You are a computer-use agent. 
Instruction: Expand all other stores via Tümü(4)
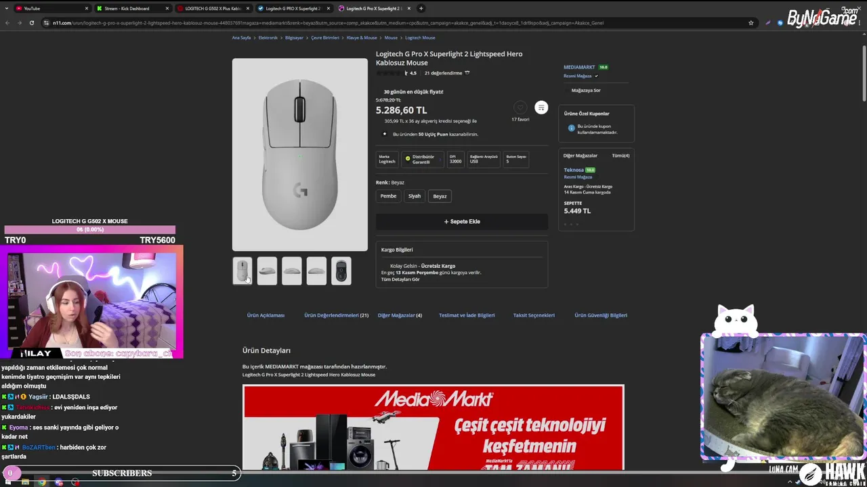[x=620, y=156]
